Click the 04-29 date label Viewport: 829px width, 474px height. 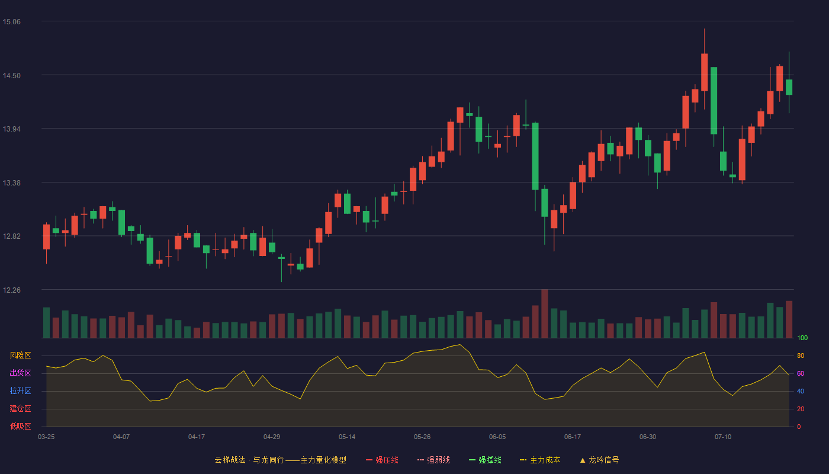[x=272, y=437]
